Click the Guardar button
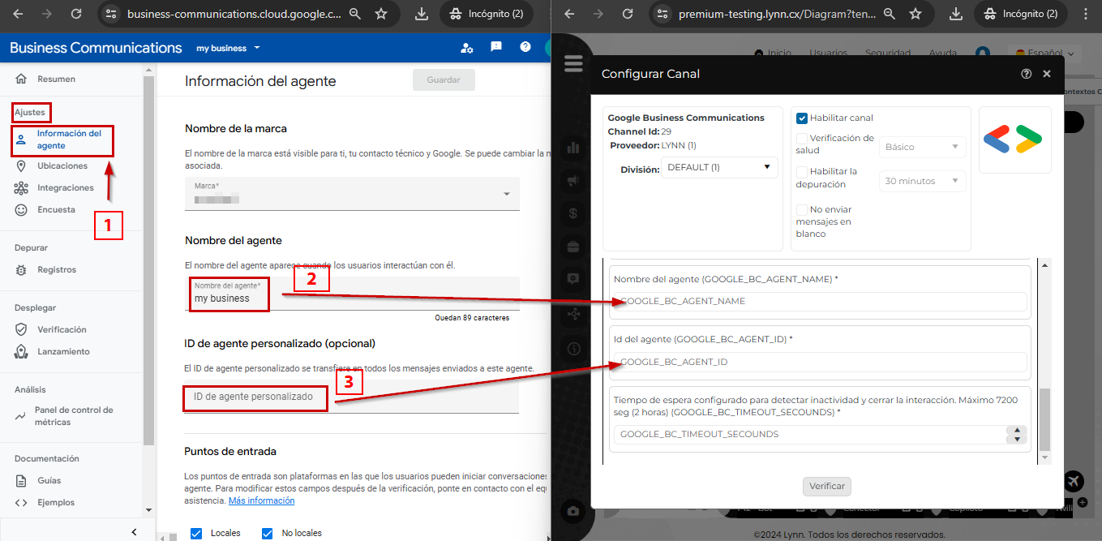The height and width of the screenshot is (541, 1102). pos(444,80)
